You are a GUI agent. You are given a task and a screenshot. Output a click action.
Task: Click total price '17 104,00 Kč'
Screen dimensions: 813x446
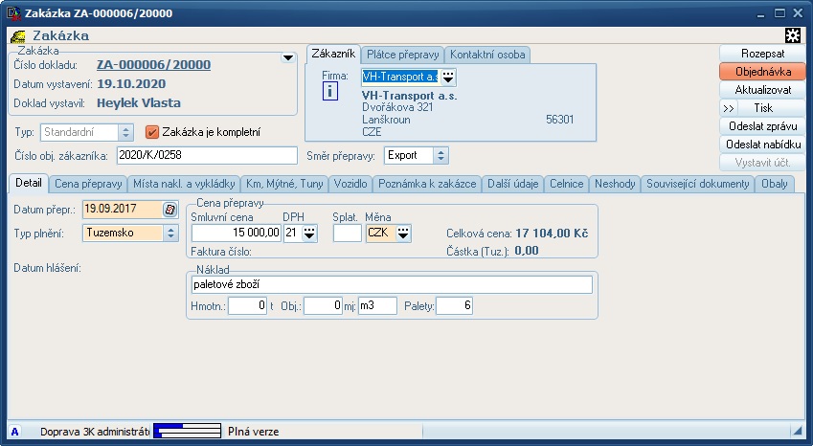point(552,234)
